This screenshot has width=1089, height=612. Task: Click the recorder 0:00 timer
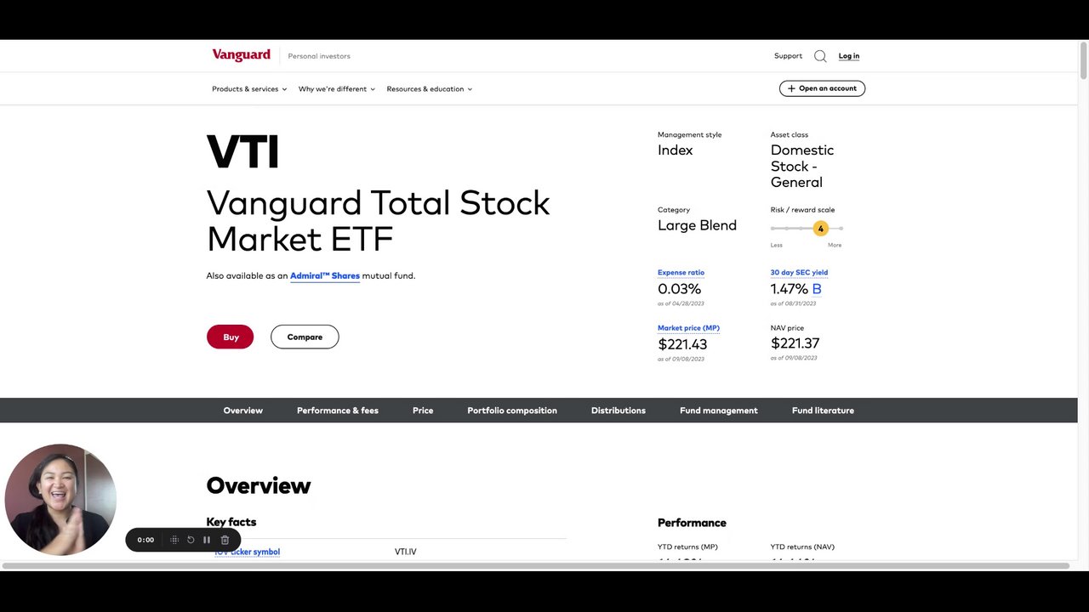145,540
